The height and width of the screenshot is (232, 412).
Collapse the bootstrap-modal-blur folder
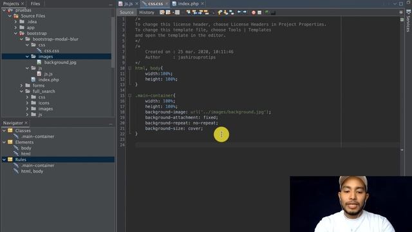point(21,39)
